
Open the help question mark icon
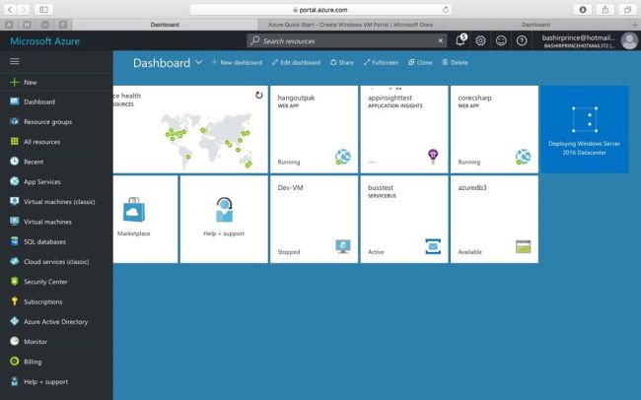(522, 40)
